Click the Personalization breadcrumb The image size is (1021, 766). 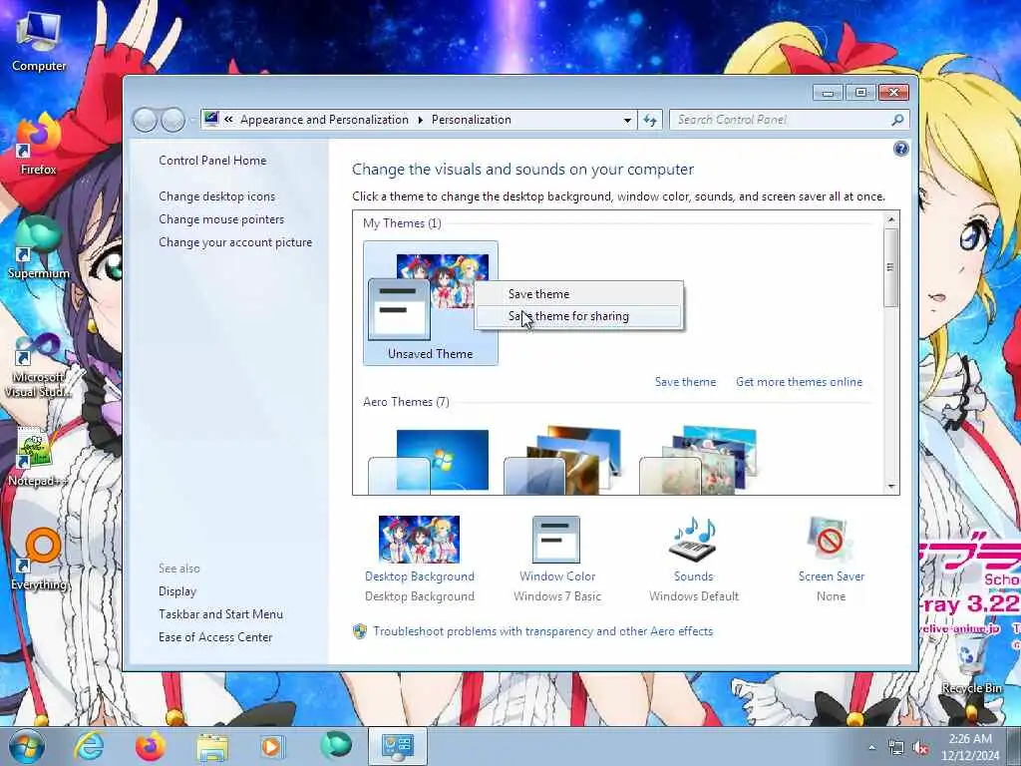coord(472,120)
